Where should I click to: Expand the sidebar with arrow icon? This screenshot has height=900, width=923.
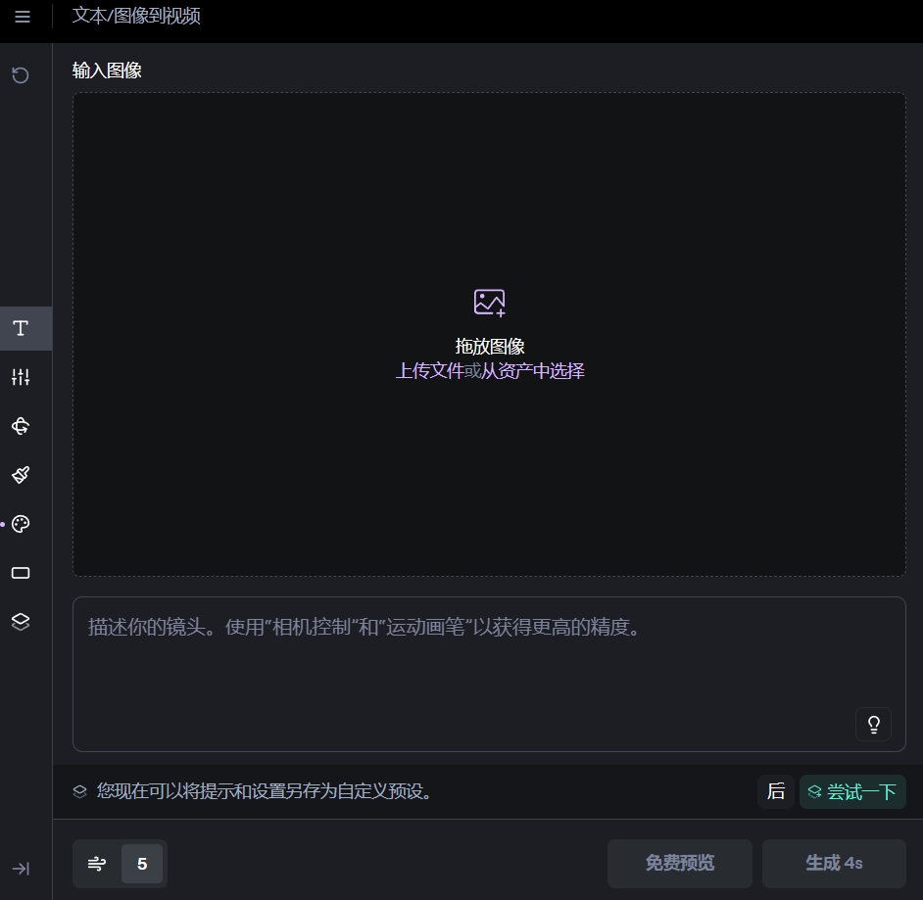coord(21,869)
